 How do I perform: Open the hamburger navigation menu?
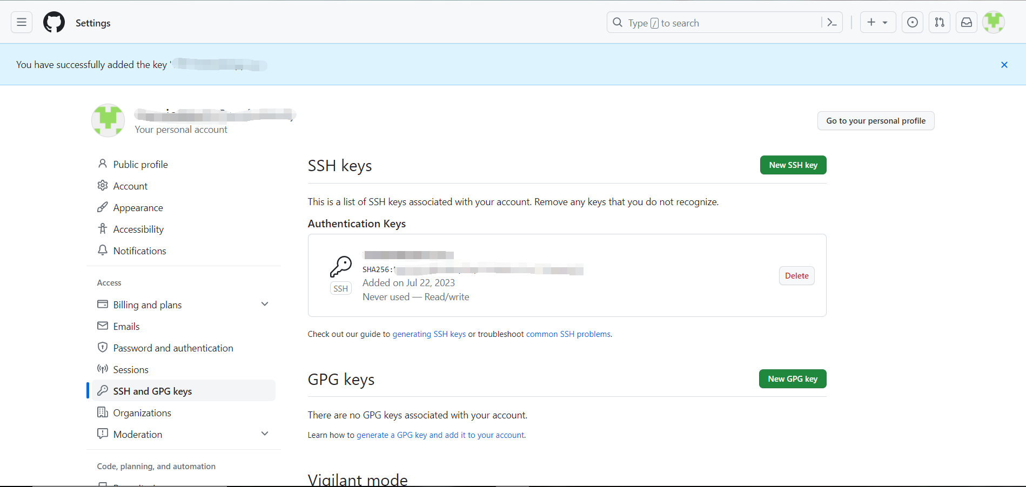22,23
